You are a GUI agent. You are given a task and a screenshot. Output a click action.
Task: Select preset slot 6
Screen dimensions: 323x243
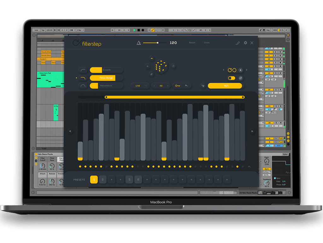coord(138,180)
